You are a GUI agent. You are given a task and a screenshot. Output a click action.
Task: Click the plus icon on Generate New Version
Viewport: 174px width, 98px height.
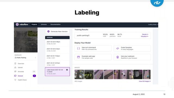[x=48, y=32]
